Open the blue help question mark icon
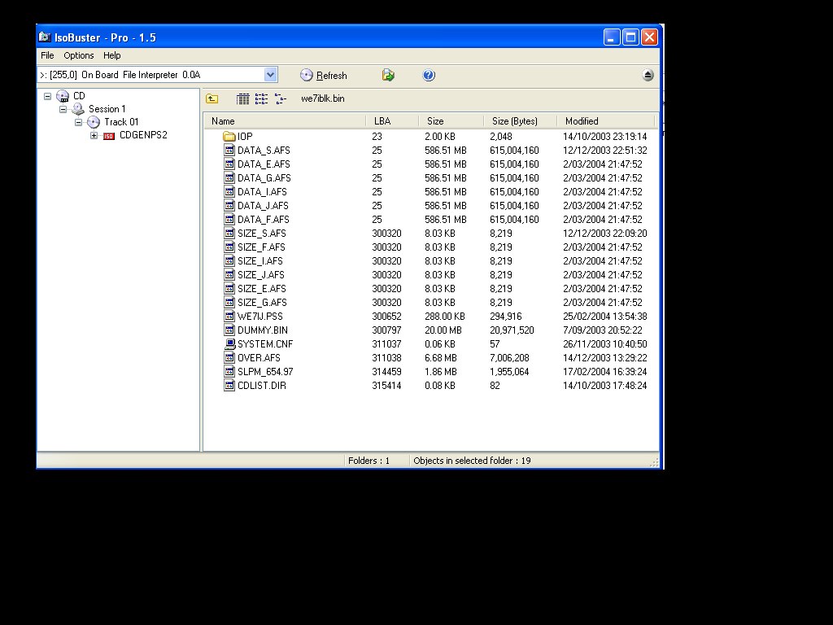Screen dimensions: 833x625 coord(429,76)
